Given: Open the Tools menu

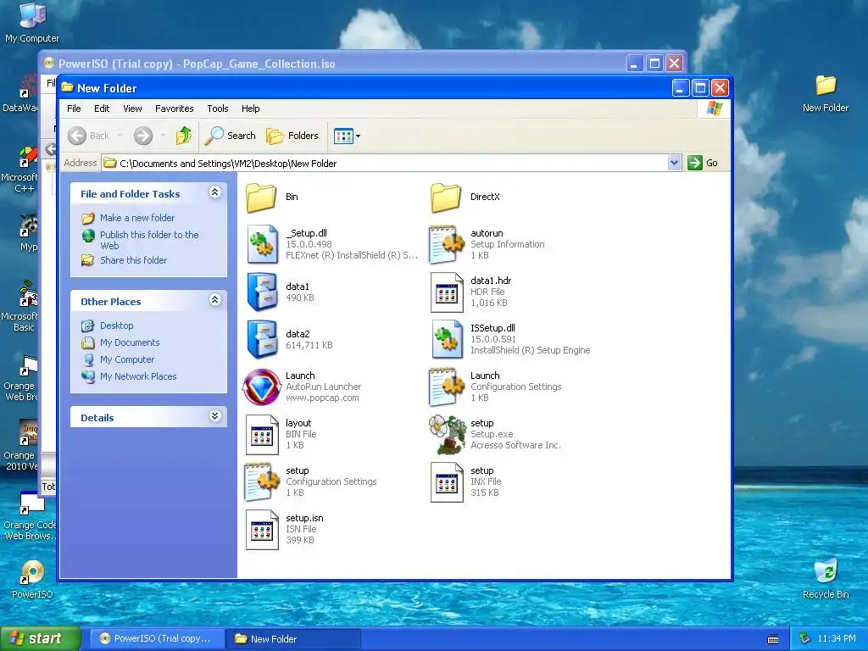Looking at the screenshot, I should tap(218, 108).
